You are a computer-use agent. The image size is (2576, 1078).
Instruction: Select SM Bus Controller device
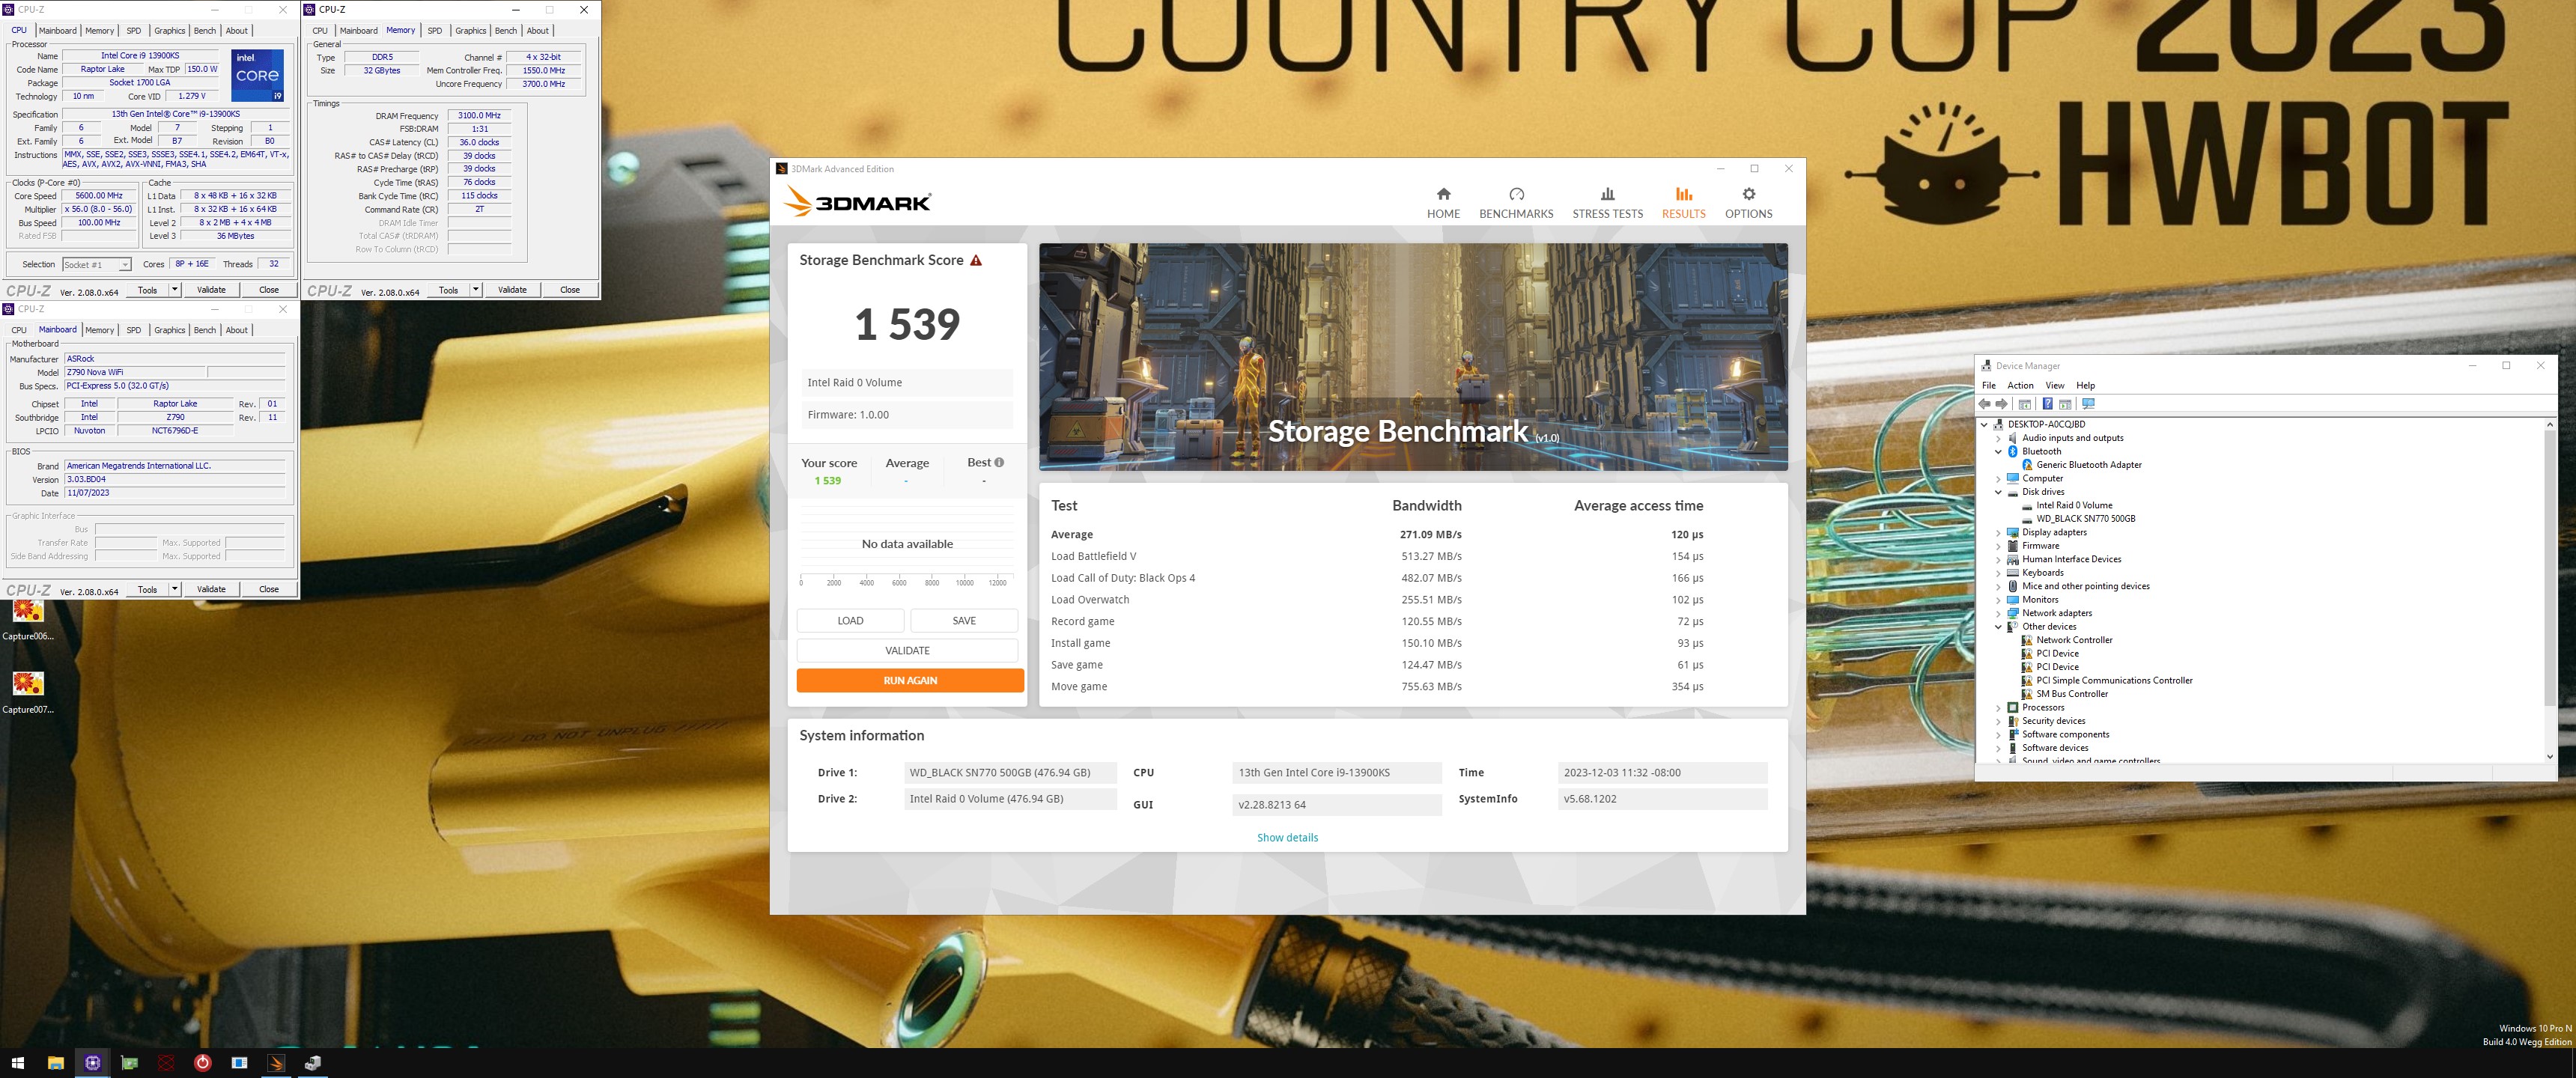[2071, 694]
